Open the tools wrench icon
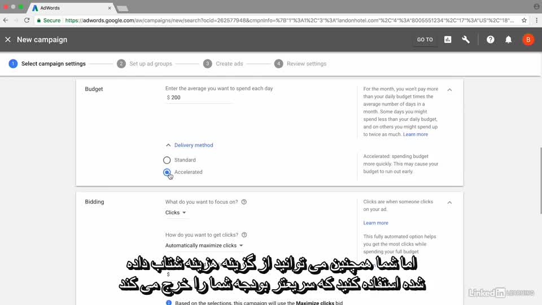The height and width of the screenshot is (305, 542). (x=466, y=40)
